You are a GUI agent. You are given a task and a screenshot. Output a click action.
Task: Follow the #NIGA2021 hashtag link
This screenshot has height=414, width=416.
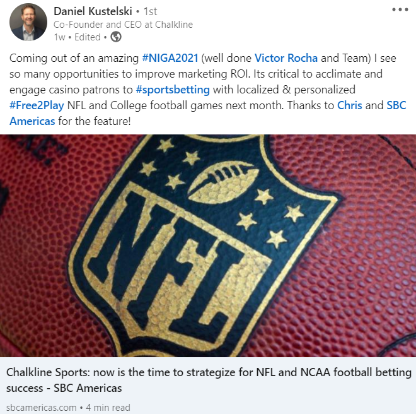click(x=170, y=58)
